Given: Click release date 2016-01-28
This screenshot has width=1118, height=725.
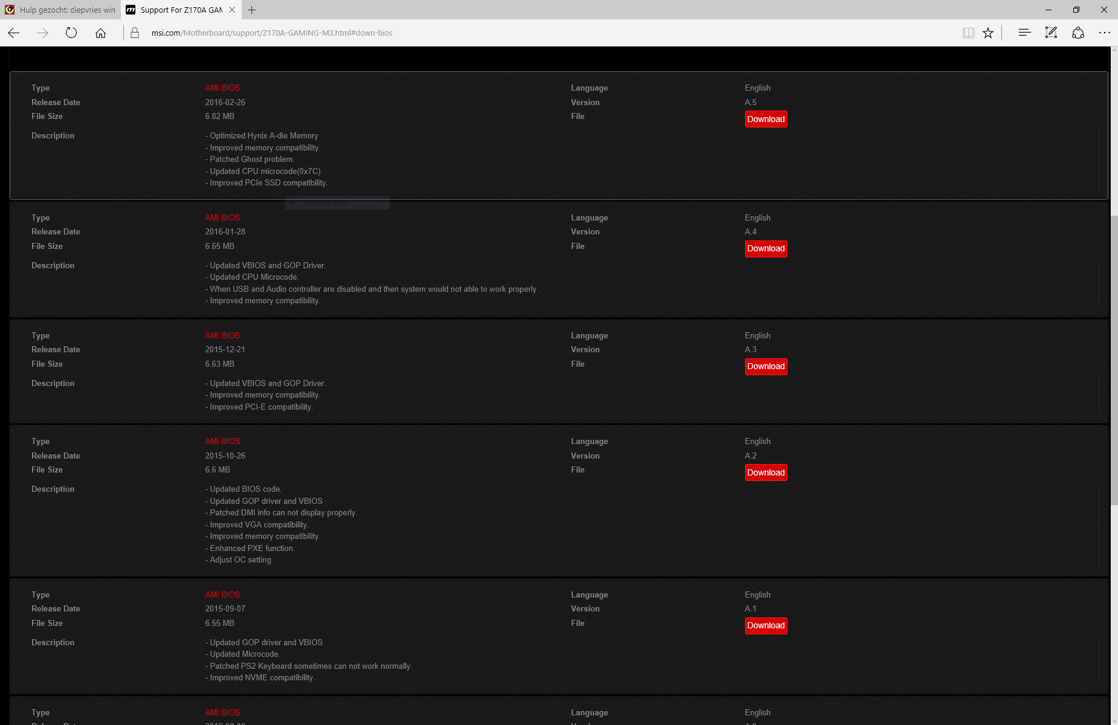Looking at the screenshot, I should coord(225,231).
